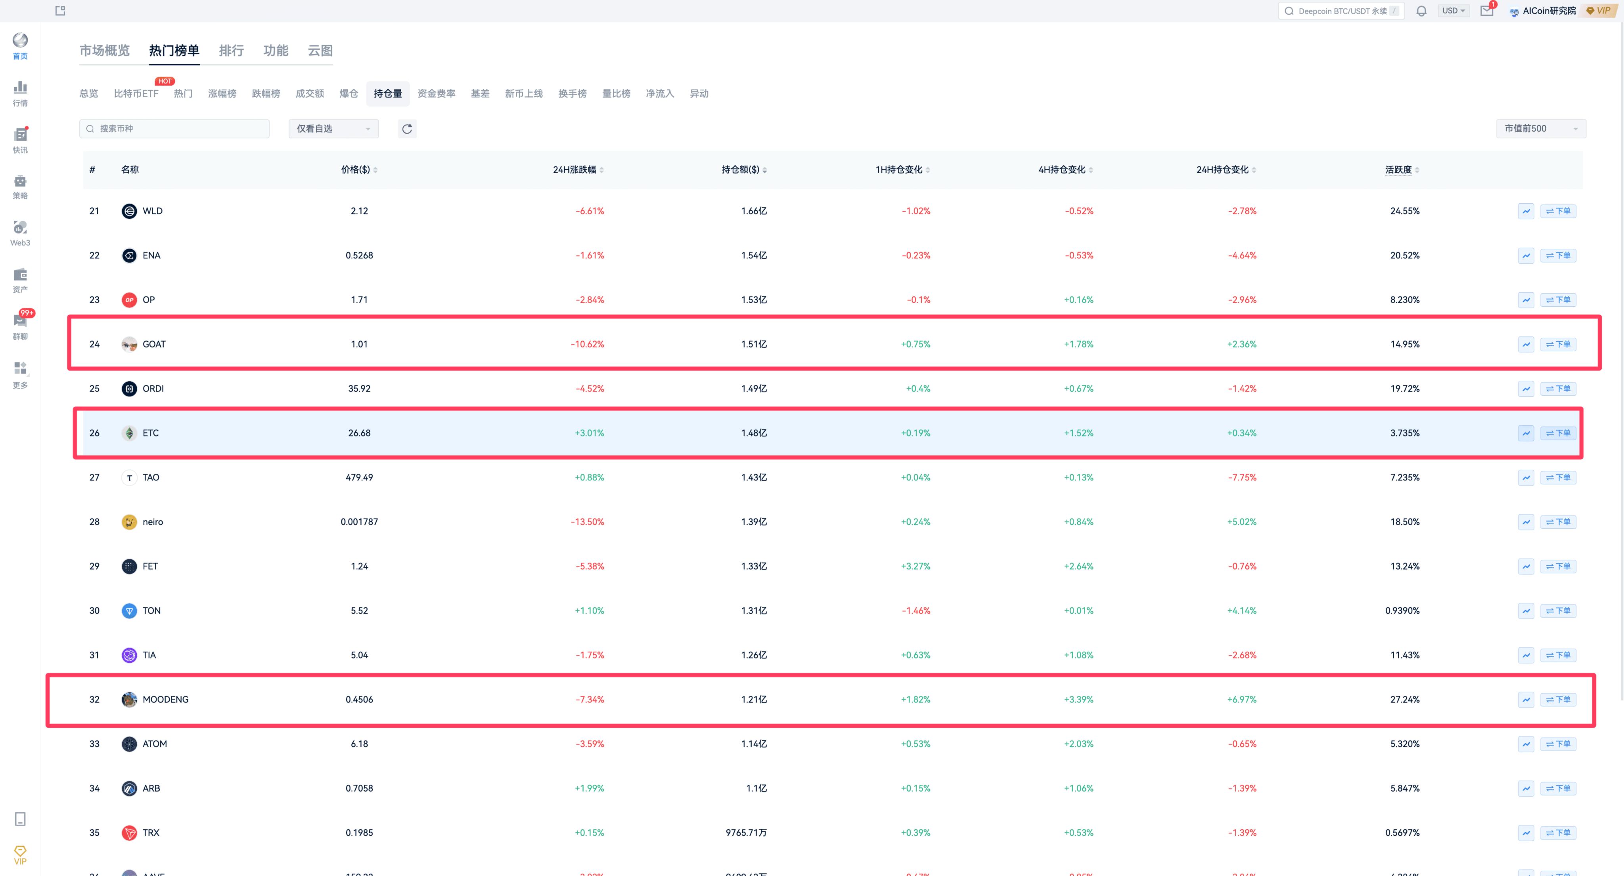Open the 快讯 news sidebar icon
The width and height of the screenshot is (1624, 876).
coord(20,141)
